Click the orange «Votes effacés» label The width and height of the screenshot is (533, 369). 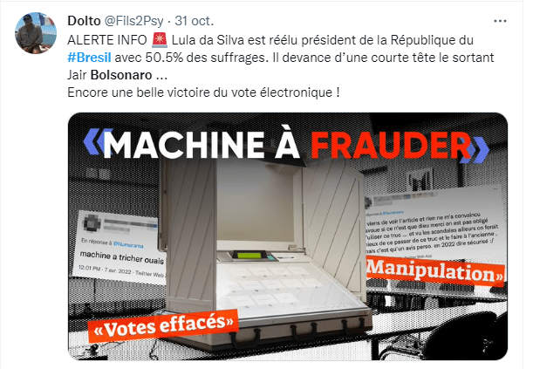click(x=163, y=325)
